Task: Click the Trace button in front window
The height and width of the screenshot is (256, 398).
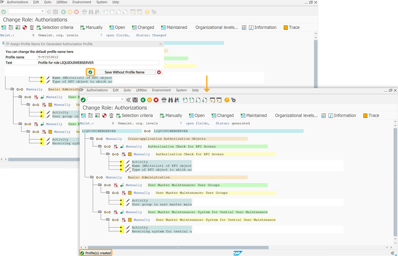Action: (371, 116)
